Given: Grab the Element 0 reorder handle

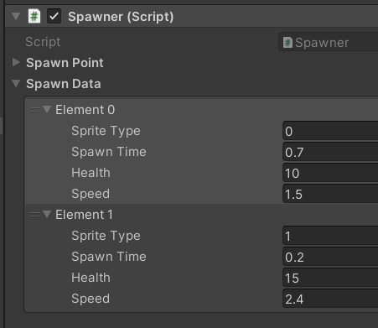Looking at the screenshot, I should [x=35, y=110].
